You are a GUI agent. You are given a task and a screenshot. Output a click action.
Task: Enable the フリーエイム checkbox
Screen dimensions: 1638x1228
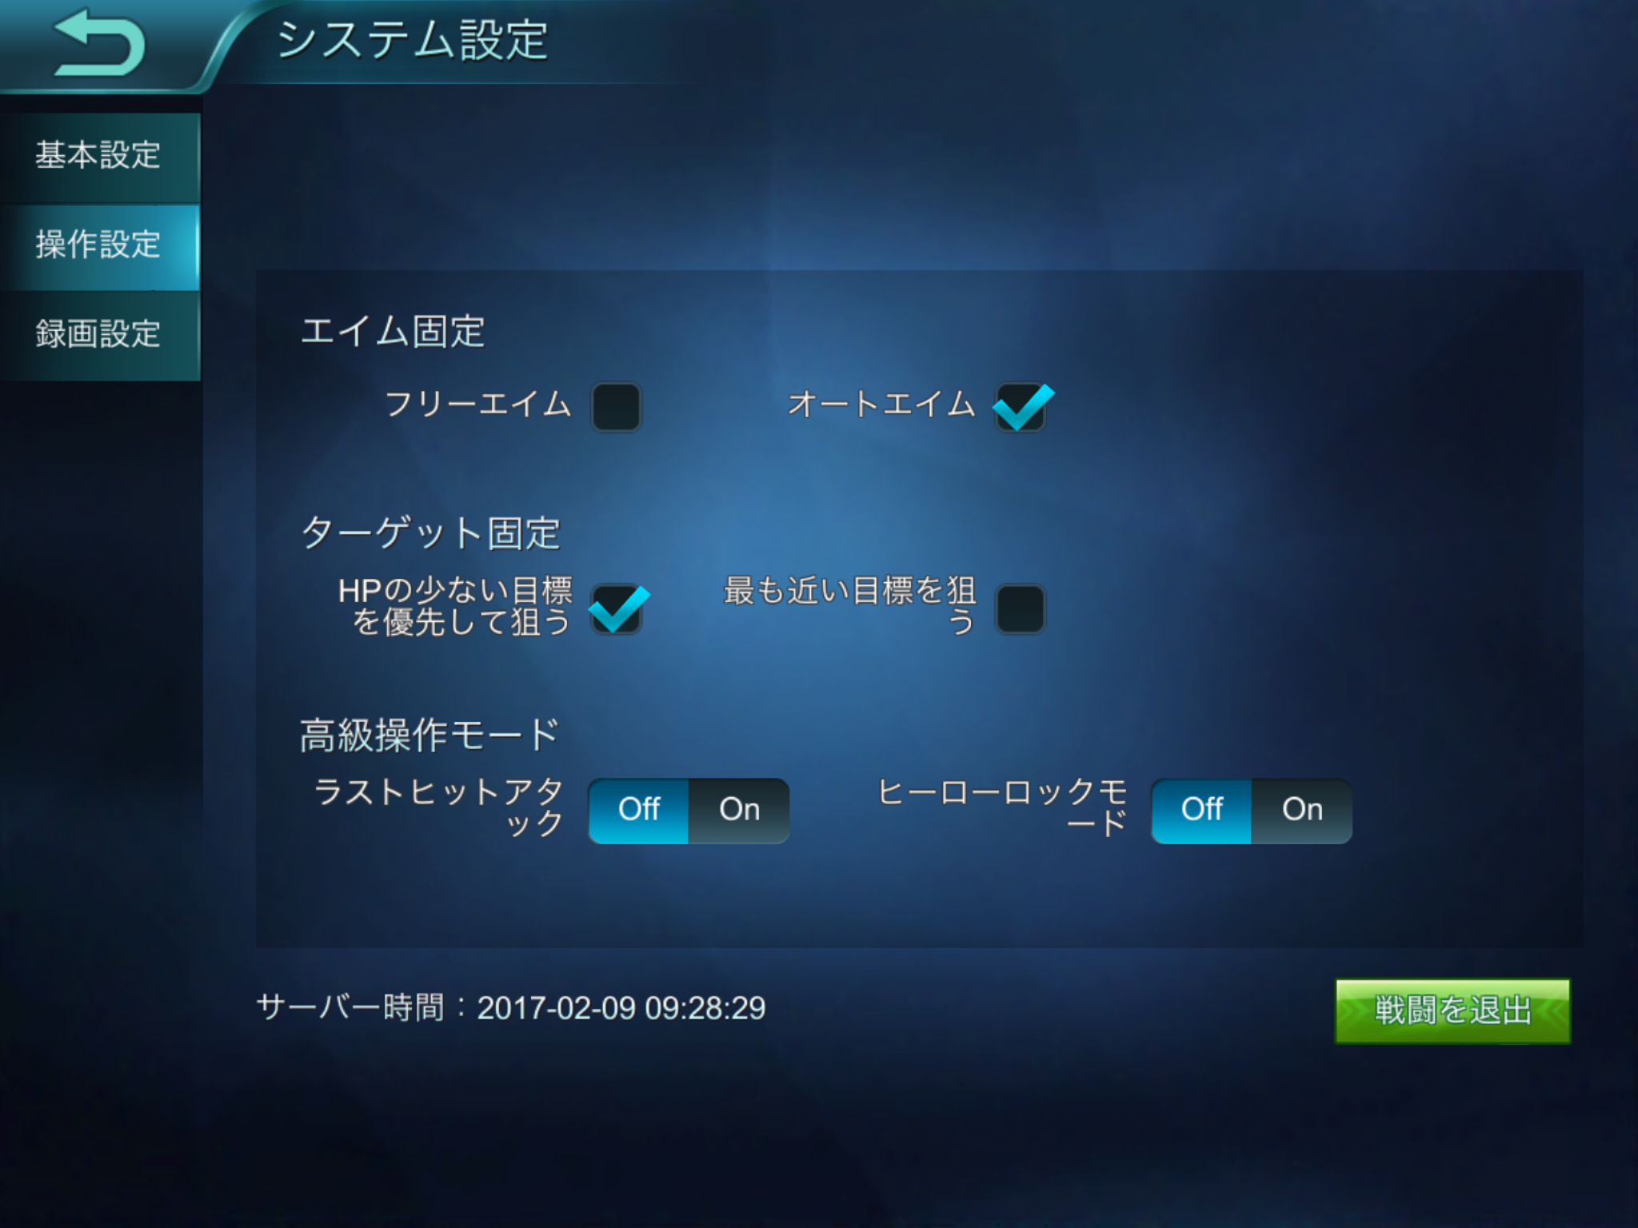pyautogui.click(x=616, y=407)
